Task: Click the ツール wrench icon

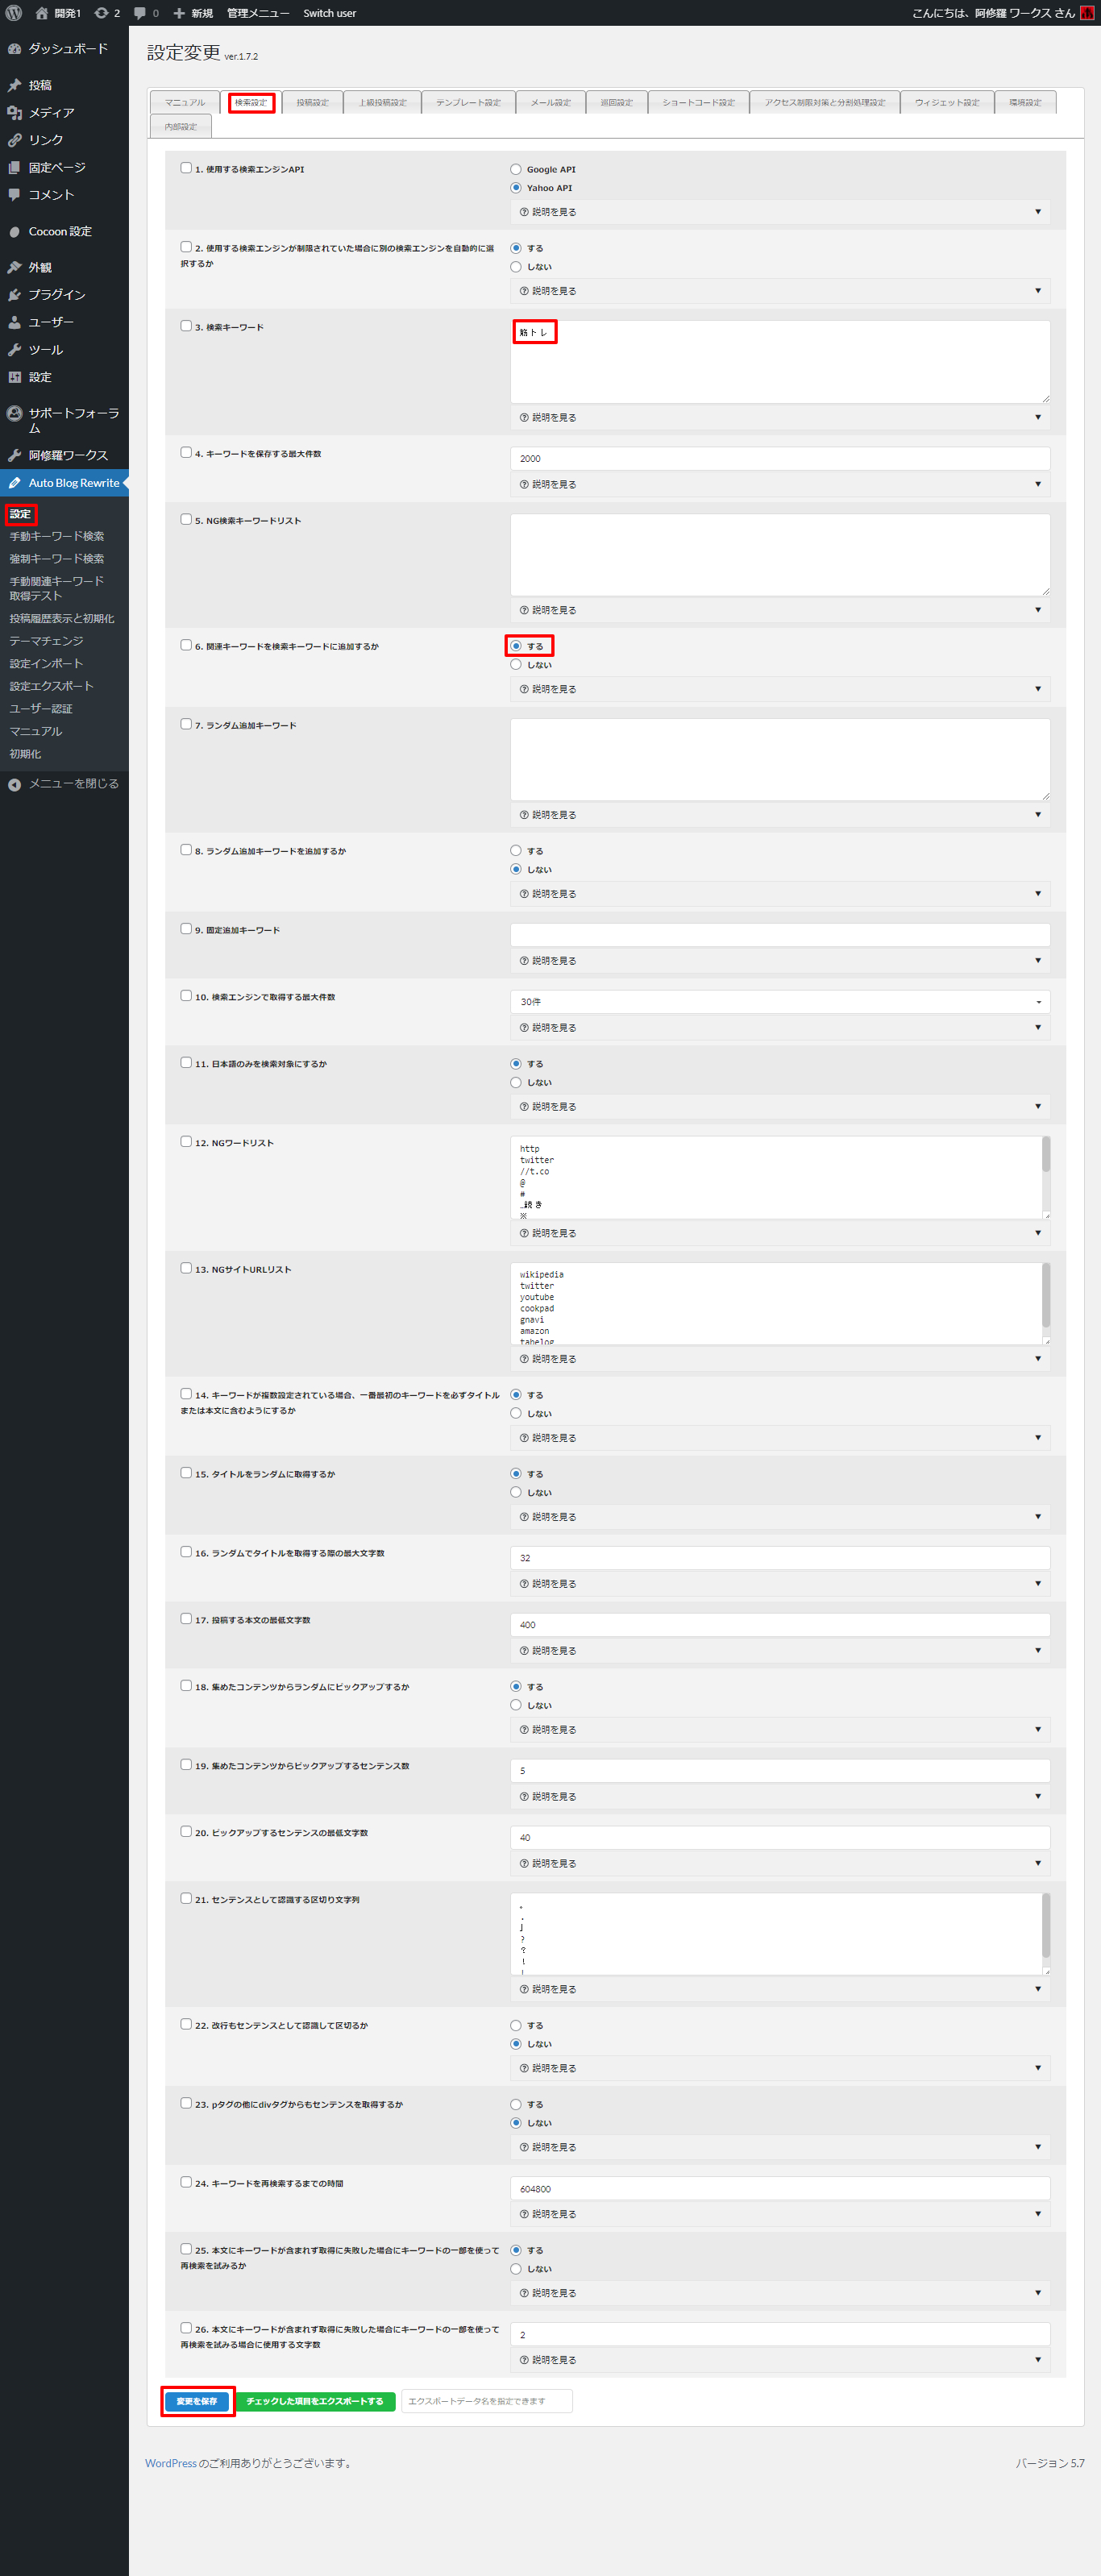Action: 14,350
